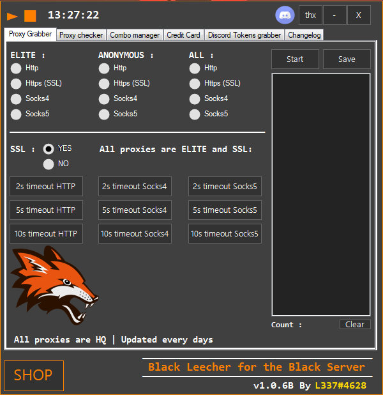This screenshot has height=395, width=383.
Task: Click the 13:27:22 clock display
Action: [x=73, y=15]
